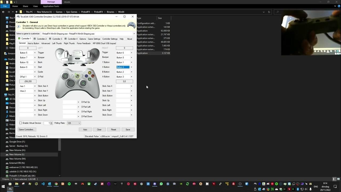Open the Left Thumb sub-tab
Viewport: 341px width, 192px height.
(57, 43)
